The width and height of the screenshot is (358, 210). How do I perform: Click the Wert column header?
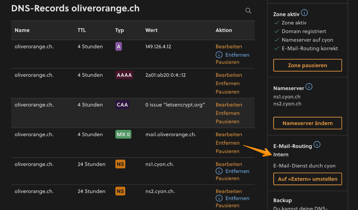(x=151, y=30)
